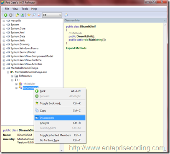Click the MerhabaDinamikDunya.exe module icon

tap(12, 72)
